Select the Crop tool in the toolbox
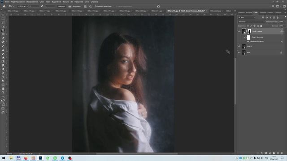The width and height of the screenshot is (287, 161). (x=3, y=30)
